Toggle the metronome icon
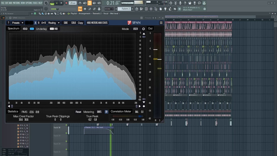This screenshot has width=277, height=156. [x=80, y=3]
